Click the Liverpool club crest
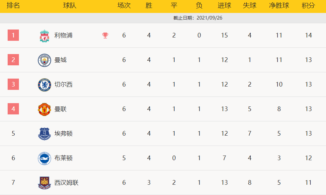This screenshot has height=195, width=326. click(44, 35)
